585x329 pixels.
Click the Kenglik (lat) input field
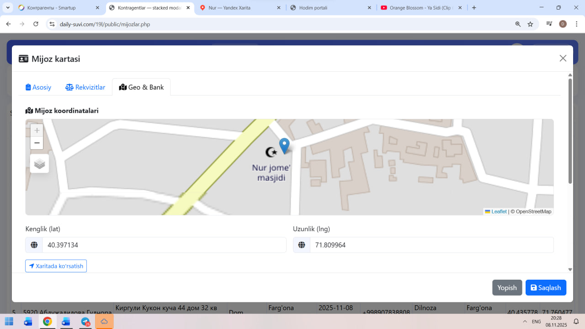click(164, 245)
